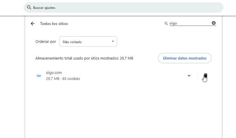Click the Todos los sitios heading
Screen dimensions: 236x138
point(54,24)
